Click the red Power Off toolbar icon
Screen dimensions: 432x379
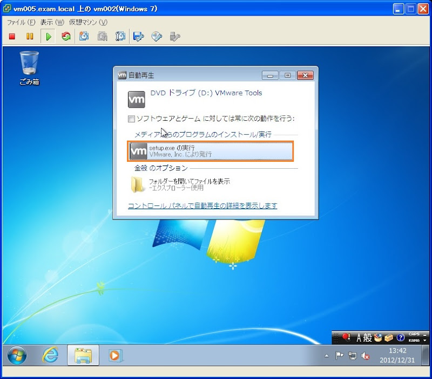click(x=12, y=36)
